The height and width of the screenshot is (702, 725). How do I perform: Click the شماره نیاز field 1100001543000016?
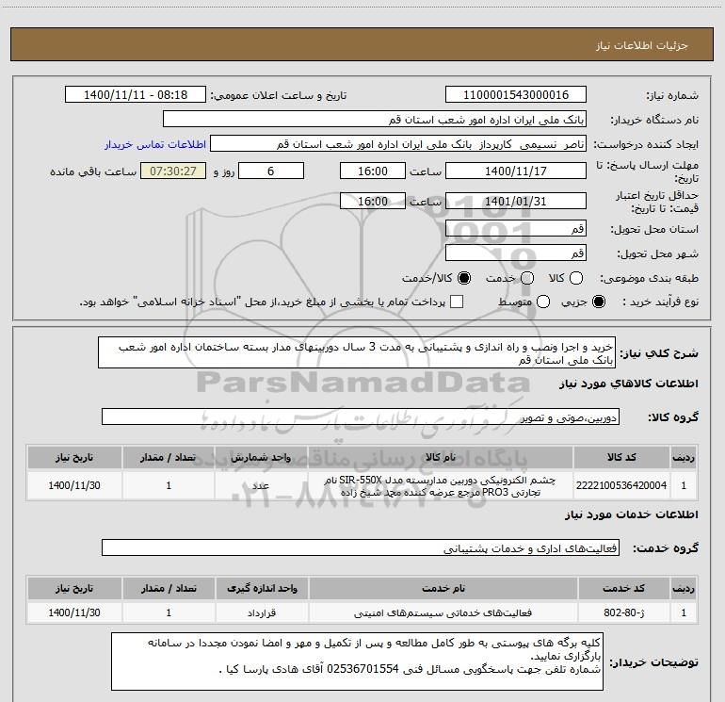pos(516,95)
